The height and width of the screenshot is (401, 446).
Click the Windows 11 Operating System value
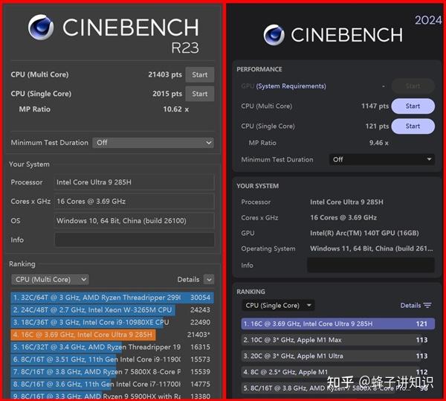pyautogui.click(x=372, y=248)
